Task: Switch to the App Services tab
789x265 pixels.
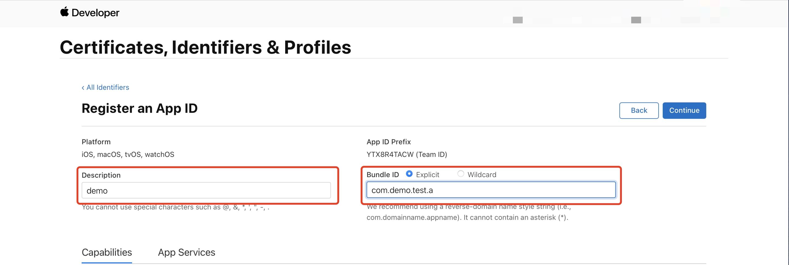Action: (187, 252)
